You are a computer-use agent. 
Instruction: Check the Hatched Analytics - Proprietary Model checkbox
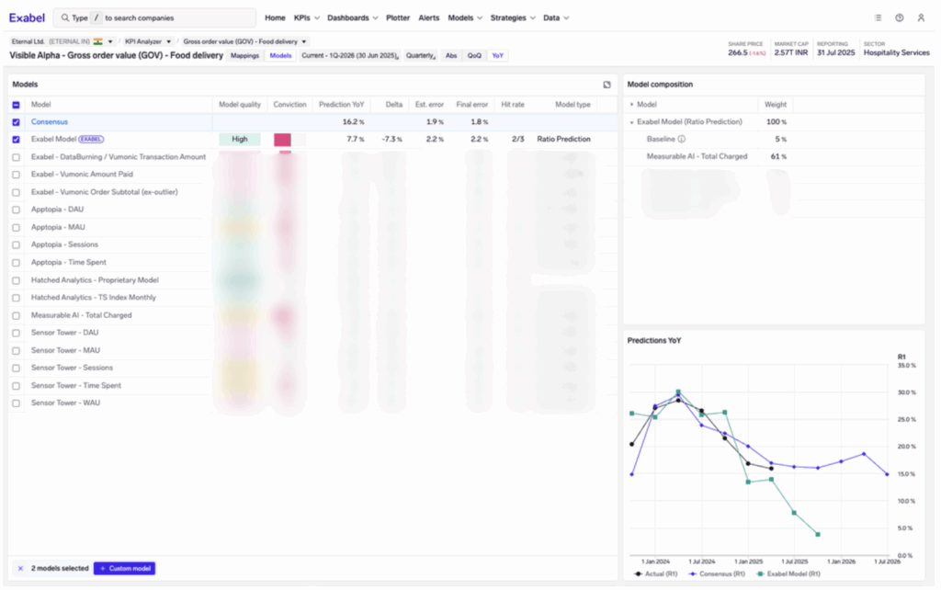point(17,280)
